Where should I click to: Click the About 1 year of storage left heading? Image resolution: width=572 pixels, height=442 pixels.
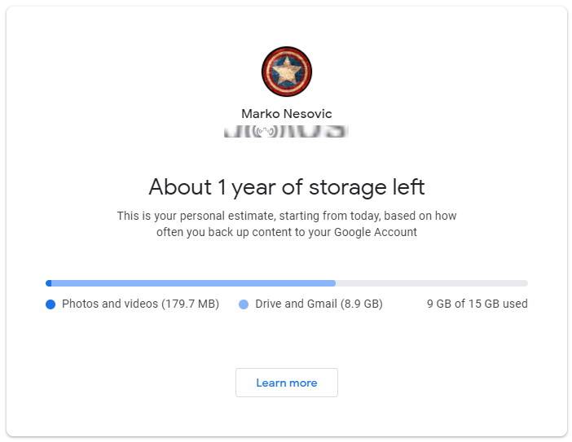coord(287,187)
